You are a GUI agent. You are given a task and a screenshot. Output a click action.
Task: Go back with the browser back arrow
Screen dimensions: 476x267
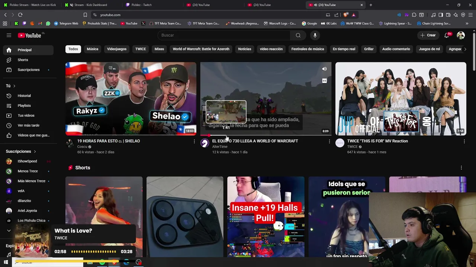point(5,15)
